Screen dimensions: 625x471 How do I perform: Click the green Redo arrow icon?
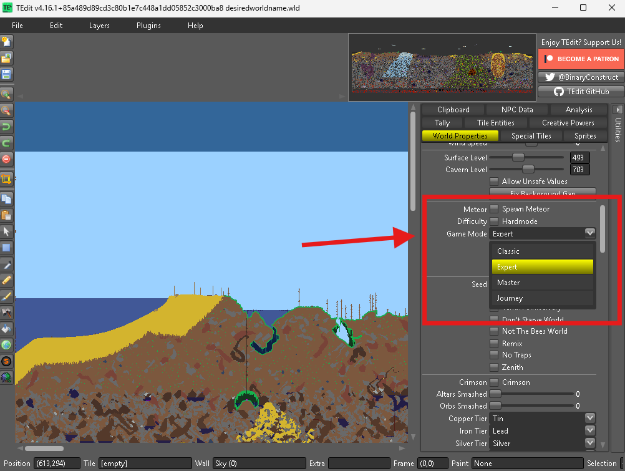[6, 143]
